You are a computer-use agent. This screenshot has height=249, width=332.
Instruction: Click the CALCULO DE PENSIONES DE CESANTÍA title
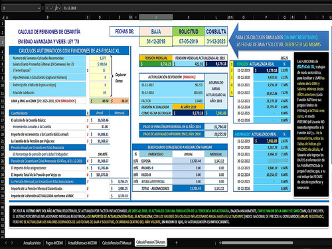coord(49,32)
